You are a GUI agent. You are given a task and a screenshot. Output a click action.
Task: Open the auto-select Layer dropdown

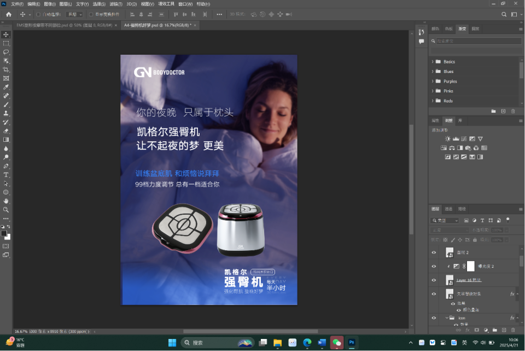74,14
